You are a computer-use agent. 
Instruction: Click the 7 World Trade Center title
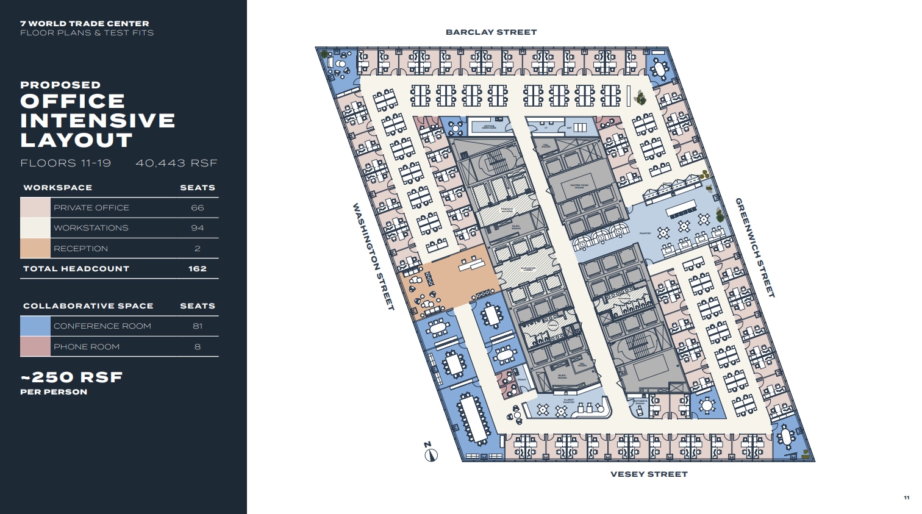[x=85, y=24]
